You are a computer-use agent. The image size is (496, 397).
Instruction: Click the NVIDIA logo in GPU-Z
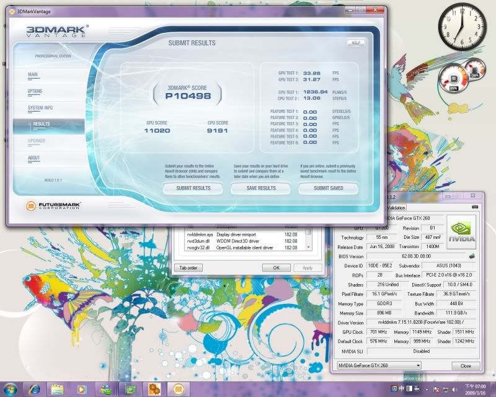click(461, 232)
